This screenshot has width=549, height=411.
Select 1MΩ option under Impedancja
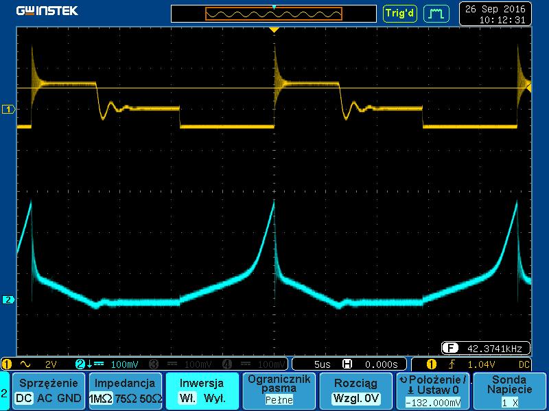(x=103, y=398)
